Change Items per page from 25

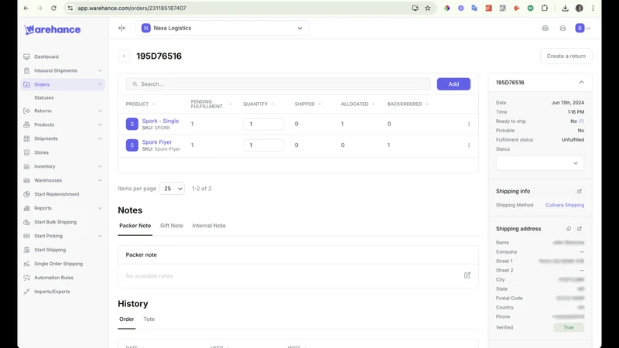click(x=172, y=189)
